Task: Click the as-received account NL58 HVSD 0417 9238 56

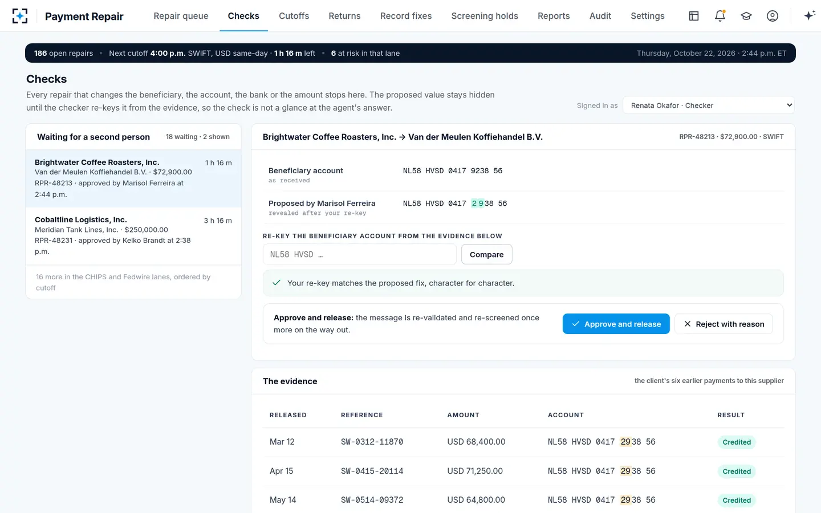Action: tap(453, 170)
